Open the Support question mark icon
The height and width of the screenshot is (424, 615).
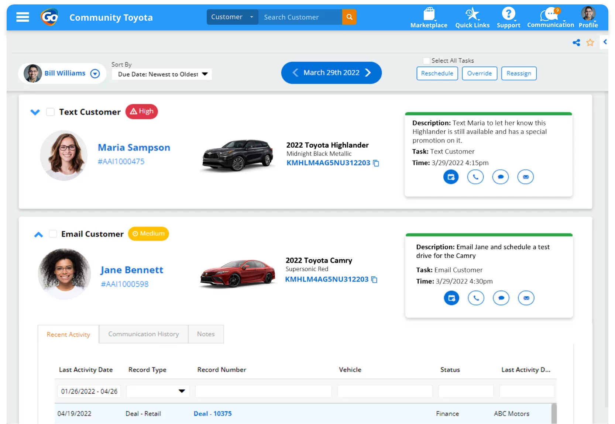click(x=508, y=14)
